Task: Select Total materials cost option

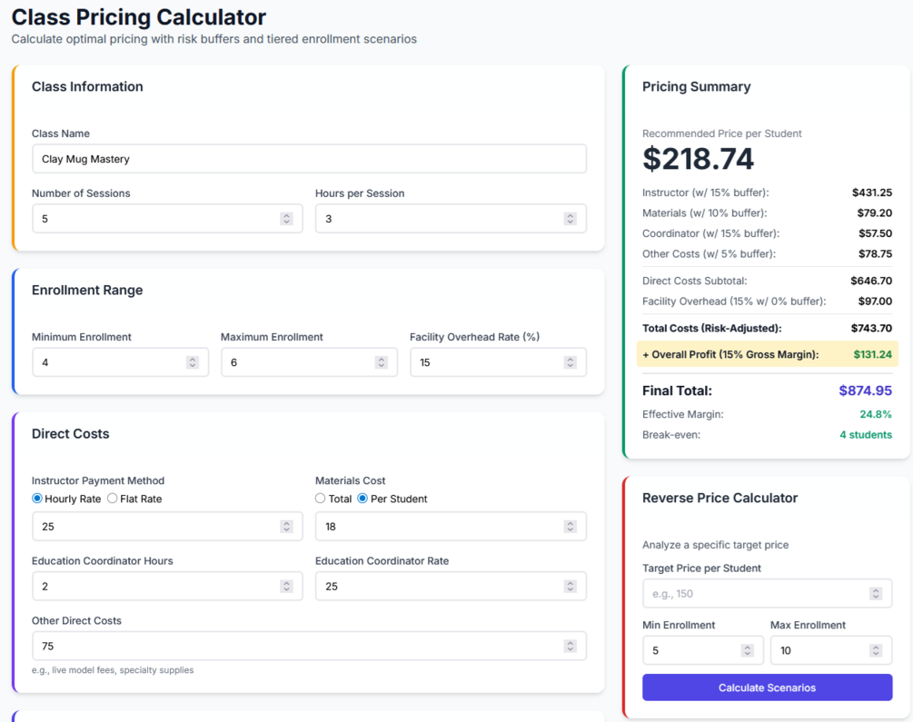Action: click(x=321, y=499)
